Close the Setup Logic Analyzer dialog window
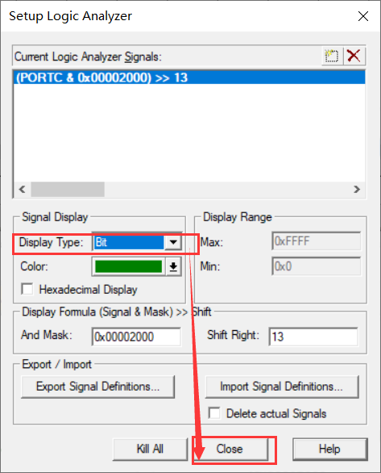The height and width of the screenshot is (473, 381). 363,16
